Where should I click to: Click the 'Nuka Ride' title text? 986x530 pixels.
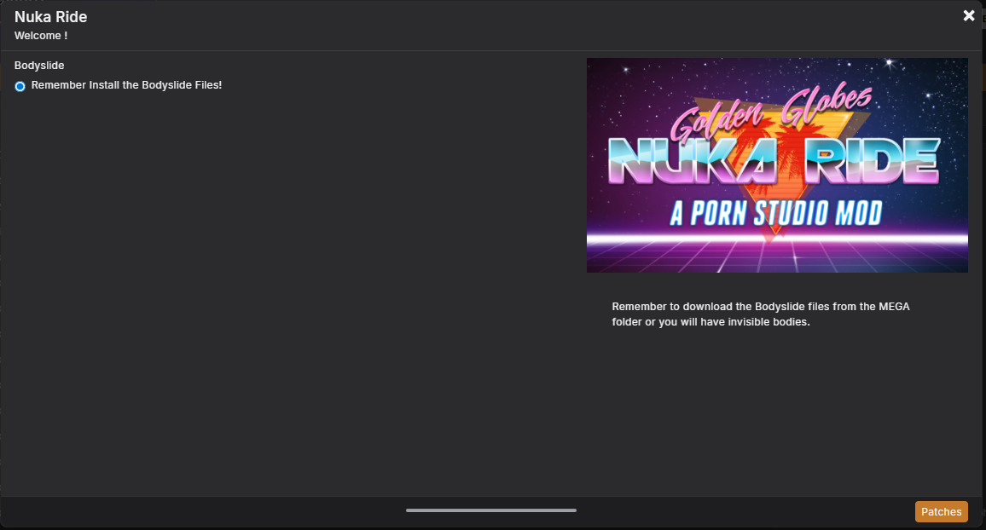pos(51,17)
